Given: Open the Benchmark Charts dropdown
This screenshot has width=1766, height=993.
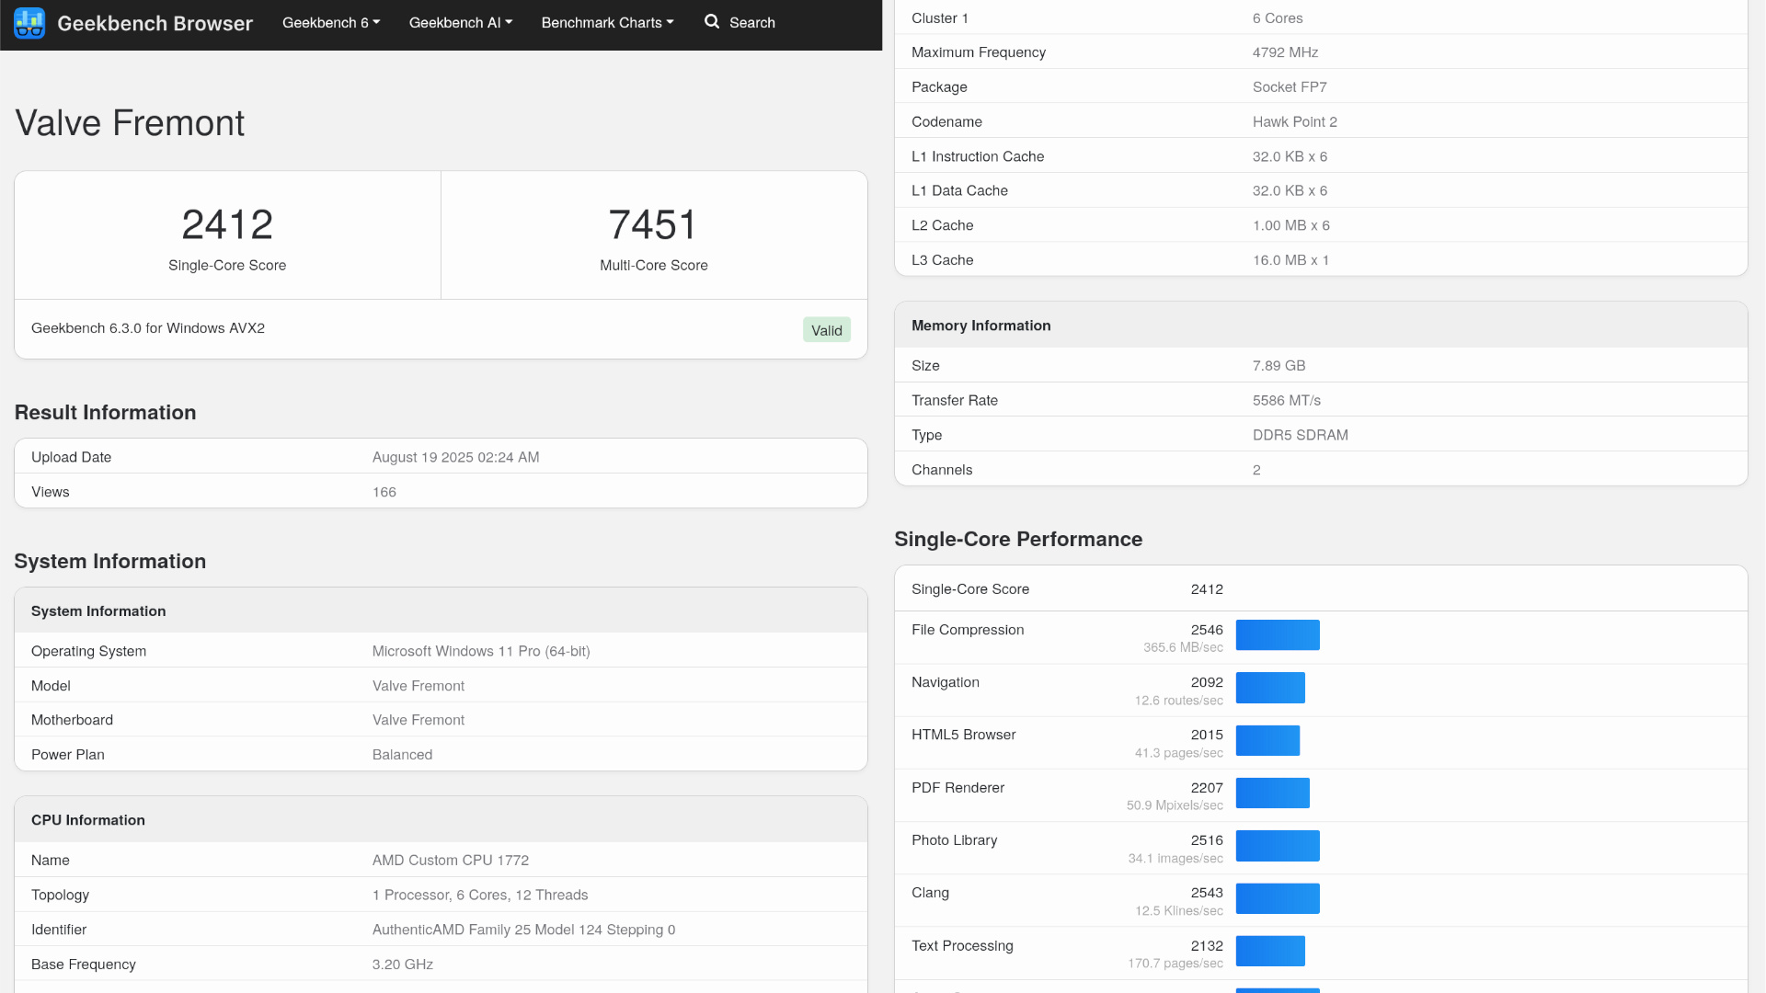Looking at the screenshot, I should (607, 22).
